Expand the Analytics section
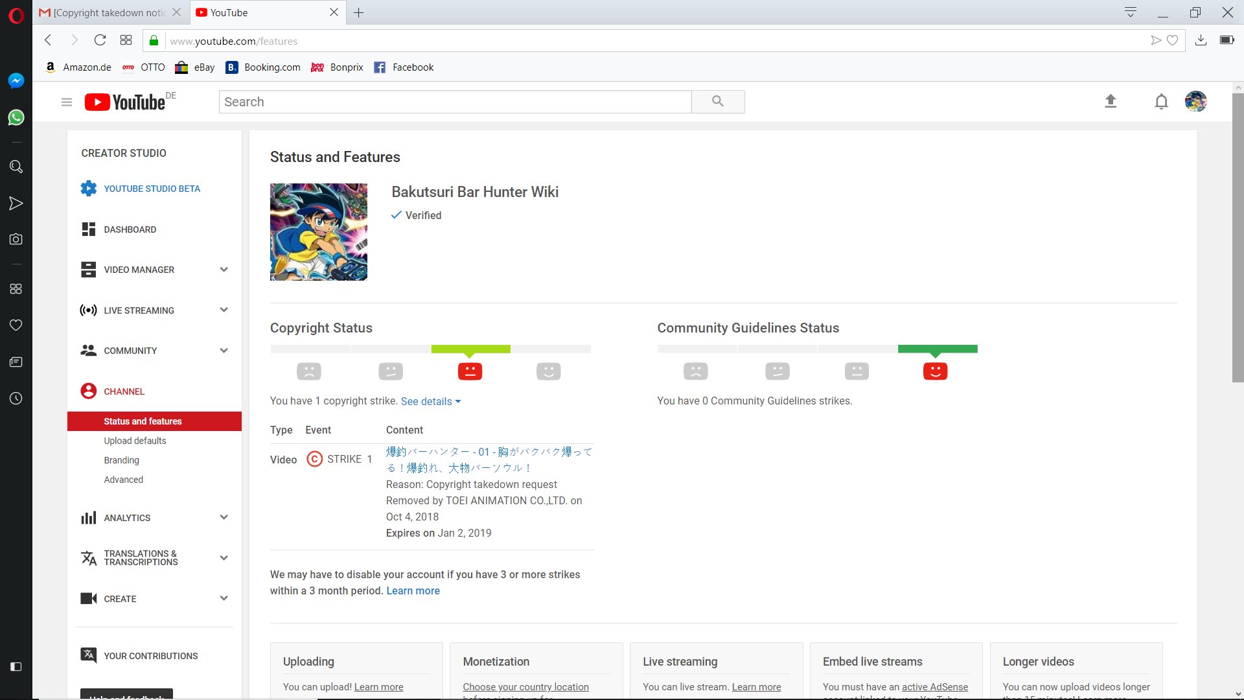 tap(224, 517)
